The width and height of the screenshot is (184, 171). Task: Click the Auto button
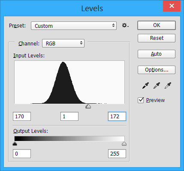point(157,54)
